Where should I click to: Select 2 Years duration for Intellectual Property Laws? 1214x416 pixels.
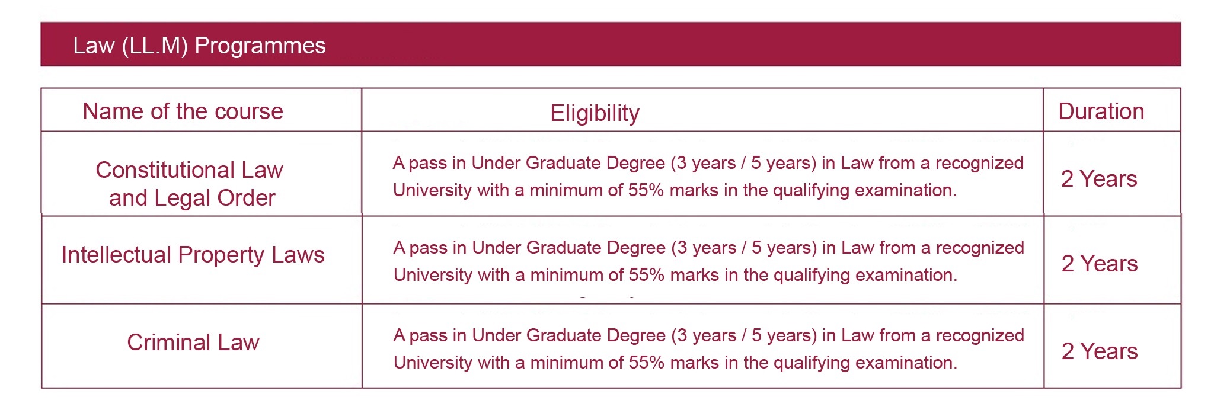click(1100, 264)
